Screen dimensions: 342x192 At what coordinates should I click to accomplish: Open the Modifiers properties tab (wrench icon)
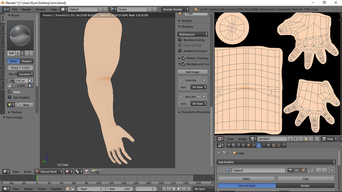pos(259,145)
